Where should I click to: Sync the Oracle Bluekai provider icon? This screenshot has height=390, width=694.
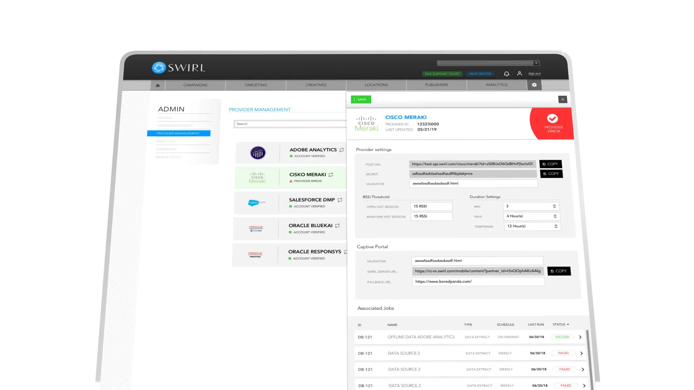(x=337, y=225)
